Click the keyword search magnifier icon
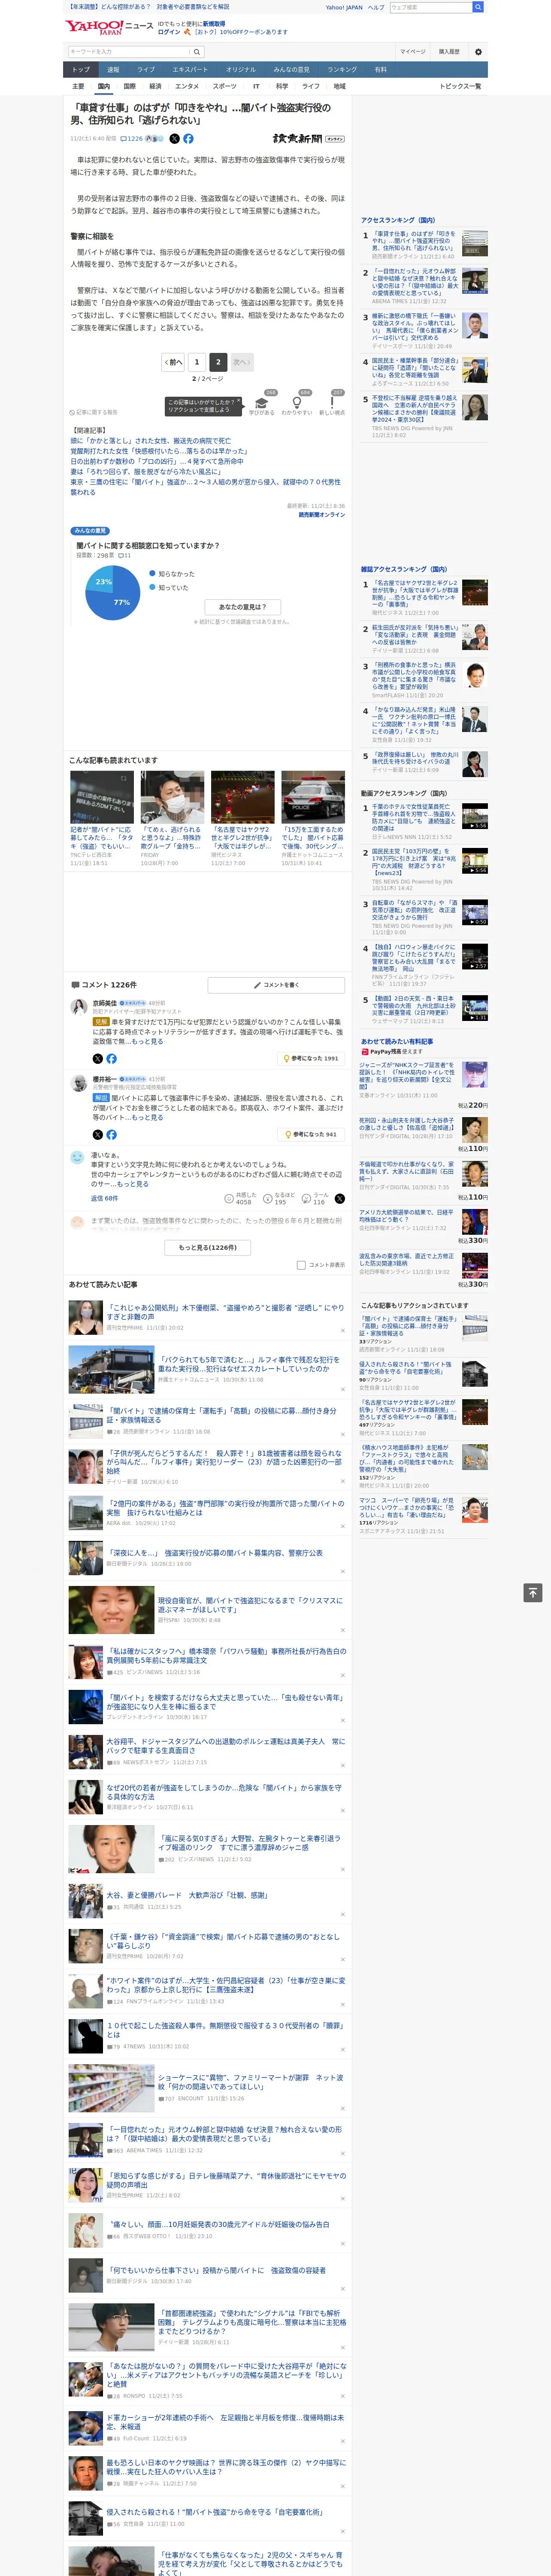Image resolution: width=551 pixels, height=2576 pixels. 197,51
